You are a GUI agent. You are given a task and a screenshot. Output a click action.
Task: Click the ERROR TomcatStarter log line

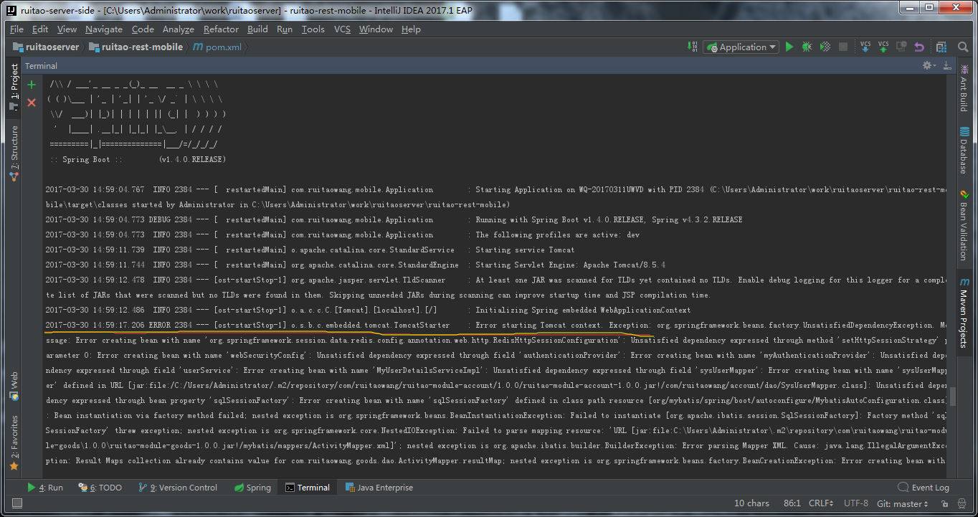point(496,325)
